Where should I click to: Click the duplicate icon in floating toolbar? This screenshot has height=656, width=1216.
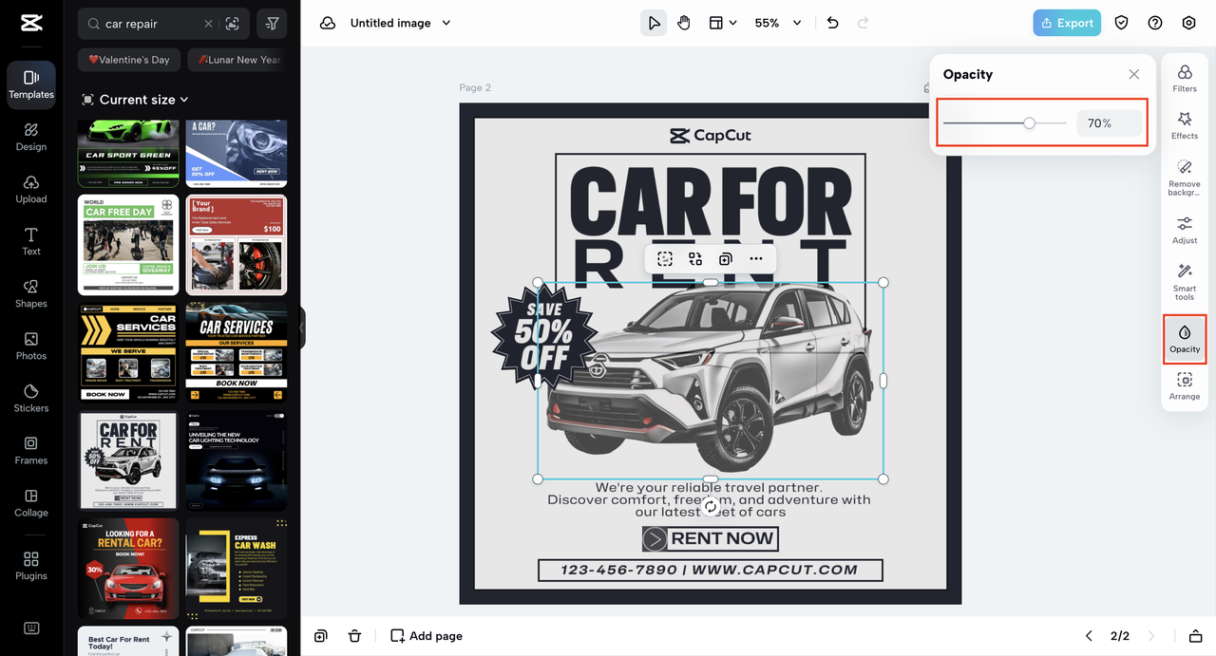click(x=726, y=258)
